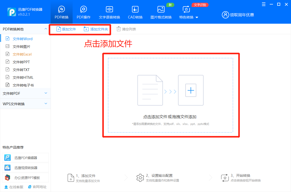The width and height of the screenshot is (291, 192).
Task: Click step 3 开始转换 convert icon
Action: 225,178
